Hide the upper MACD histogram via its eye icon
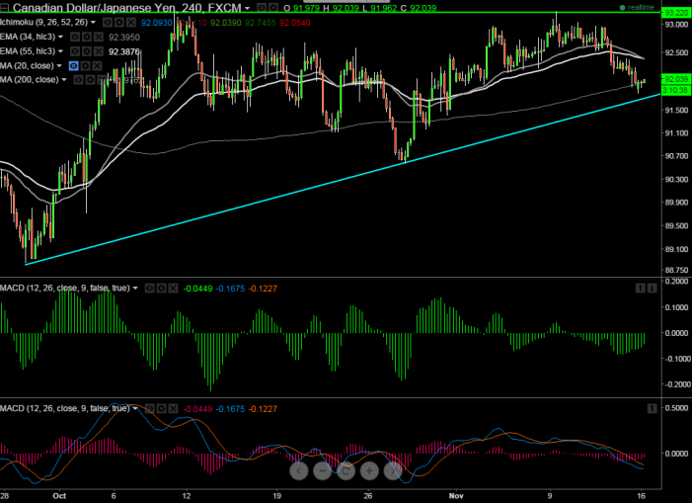The height and width of the screenshot is (503, 692). coord(150,289)
